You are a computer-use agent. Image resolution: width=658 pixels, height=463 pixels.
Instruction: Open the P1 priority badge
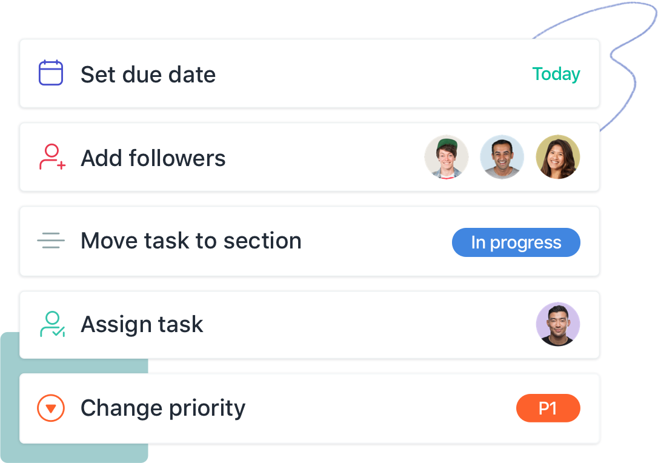(x=548, y=408)
